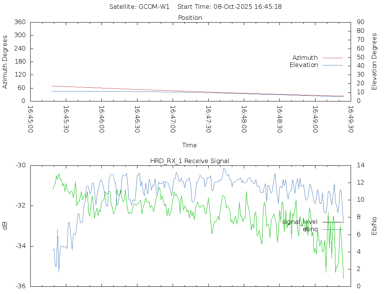This screenshot has width=392, height=294.
Task: Click the 16:49:30 time tick label
Action: pos(350,119)
